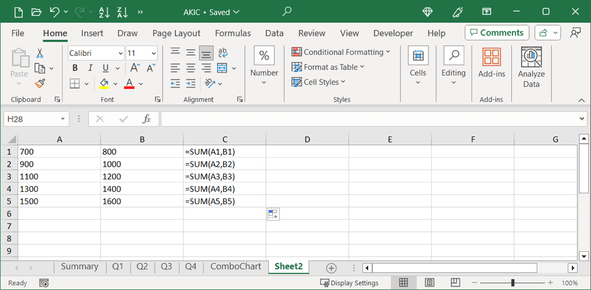Collapse the ribbon with the caret
The image size is (591, 290).
pos(581,100)
